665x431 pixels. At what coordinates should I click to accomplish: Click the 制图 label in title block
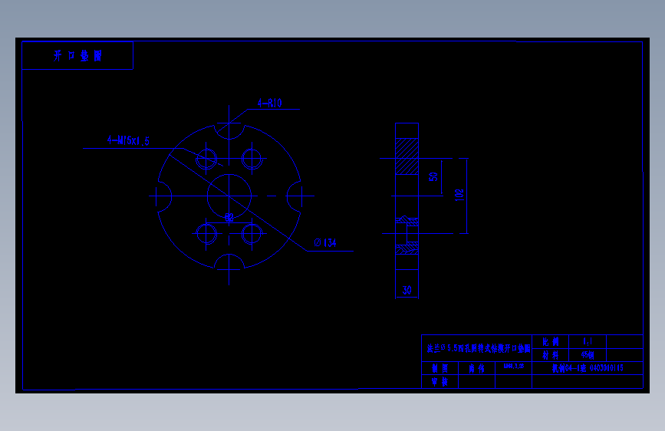pos(440,368)
